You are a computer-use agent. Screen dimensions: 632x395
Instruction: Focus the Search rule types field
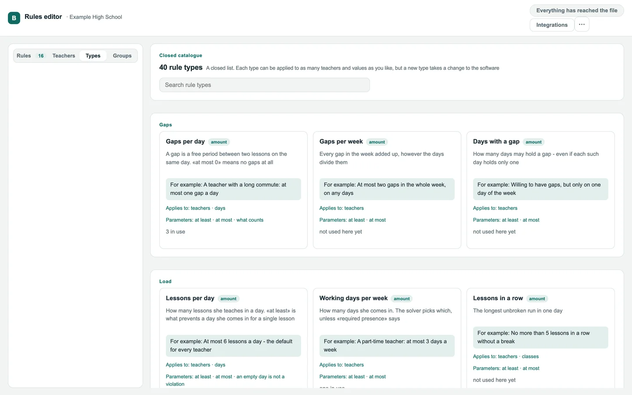[x=265, y=85]
